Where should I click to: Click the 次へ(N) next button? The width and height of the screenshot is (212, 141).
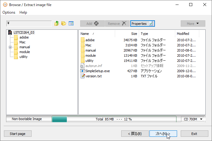click(x=163, y=134)
